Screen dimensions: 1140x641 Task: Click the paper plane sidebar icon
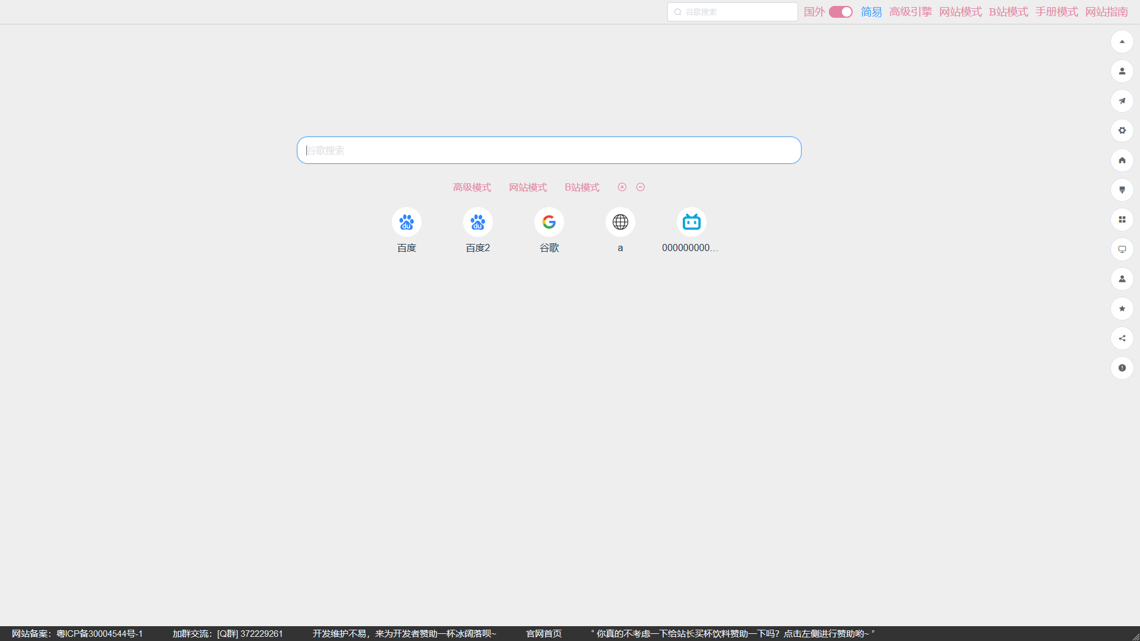(x=1122, y=101)
